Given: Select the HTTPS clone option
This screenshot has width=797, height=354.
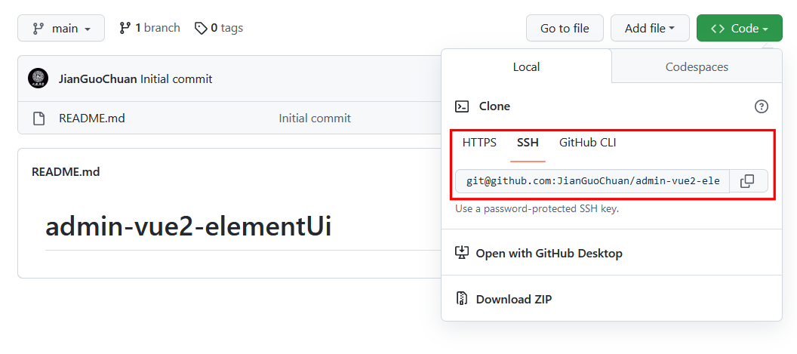Looking at the screenshot, I should [x=479, y=142].
